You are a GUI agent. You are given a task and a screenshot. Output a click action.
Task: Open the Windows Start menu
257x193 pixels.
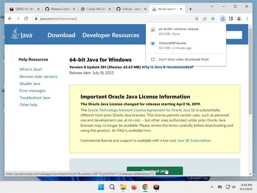pyautogui.click(x=101, y=187)
